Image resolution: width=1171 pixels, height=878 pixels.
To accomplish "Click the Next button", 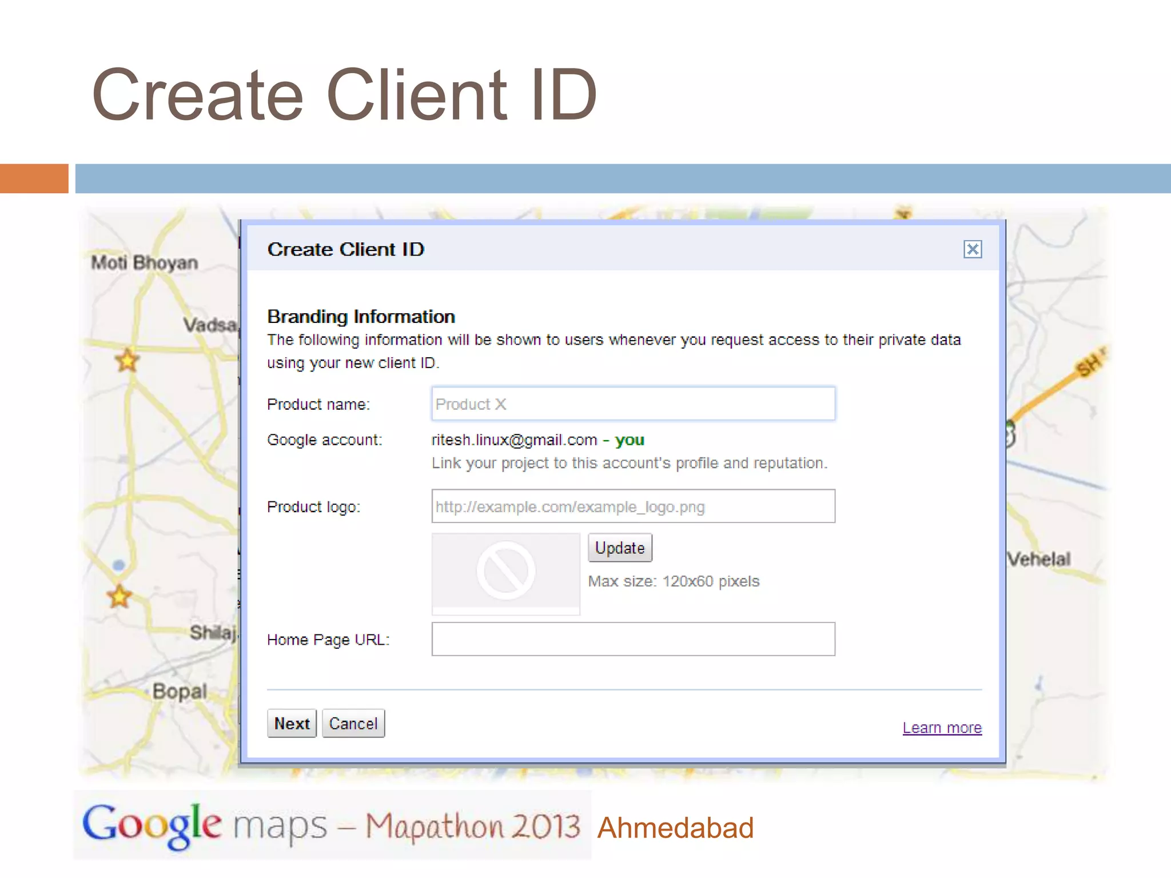I will click(292, 724).
